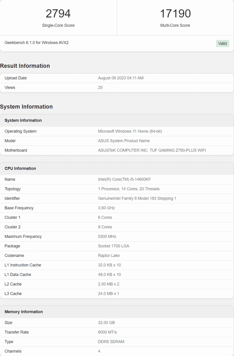Click the Single-Core Score label
The width and height of the screenshot is (234, 356).
[x=58, y=25]
